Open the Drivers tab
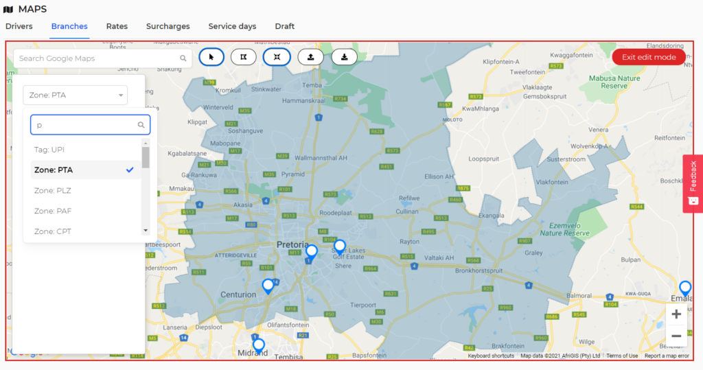Image resolution: width=703 pixels, height=370 pixels. pyautogui.click(x=19, y=27)
